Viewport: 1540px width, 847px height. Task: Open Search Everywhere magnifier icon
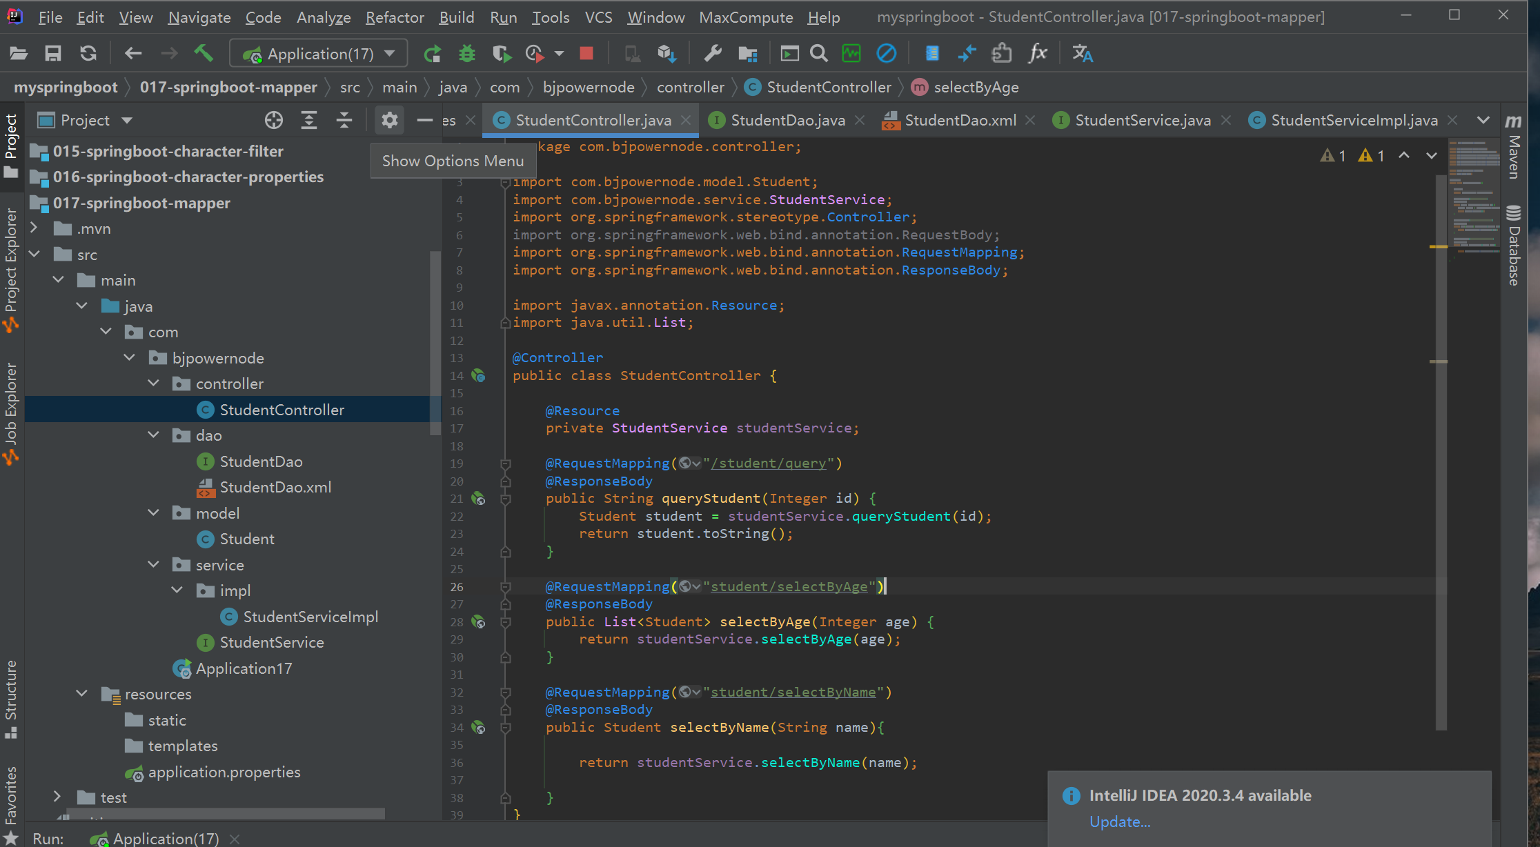click(819, 53)
